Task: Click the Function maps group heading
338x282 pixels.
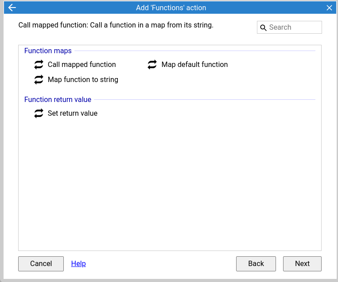Action: [48, 51]
